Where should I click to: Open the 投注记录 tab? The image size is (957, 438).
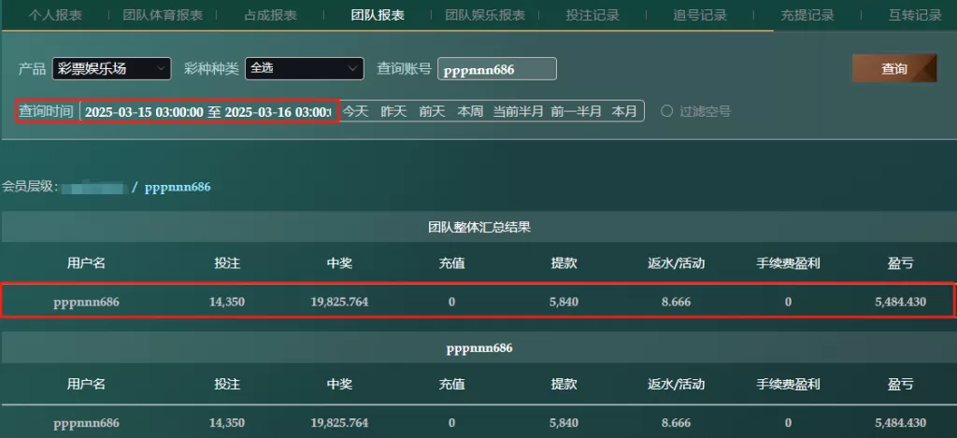point(593,15)
